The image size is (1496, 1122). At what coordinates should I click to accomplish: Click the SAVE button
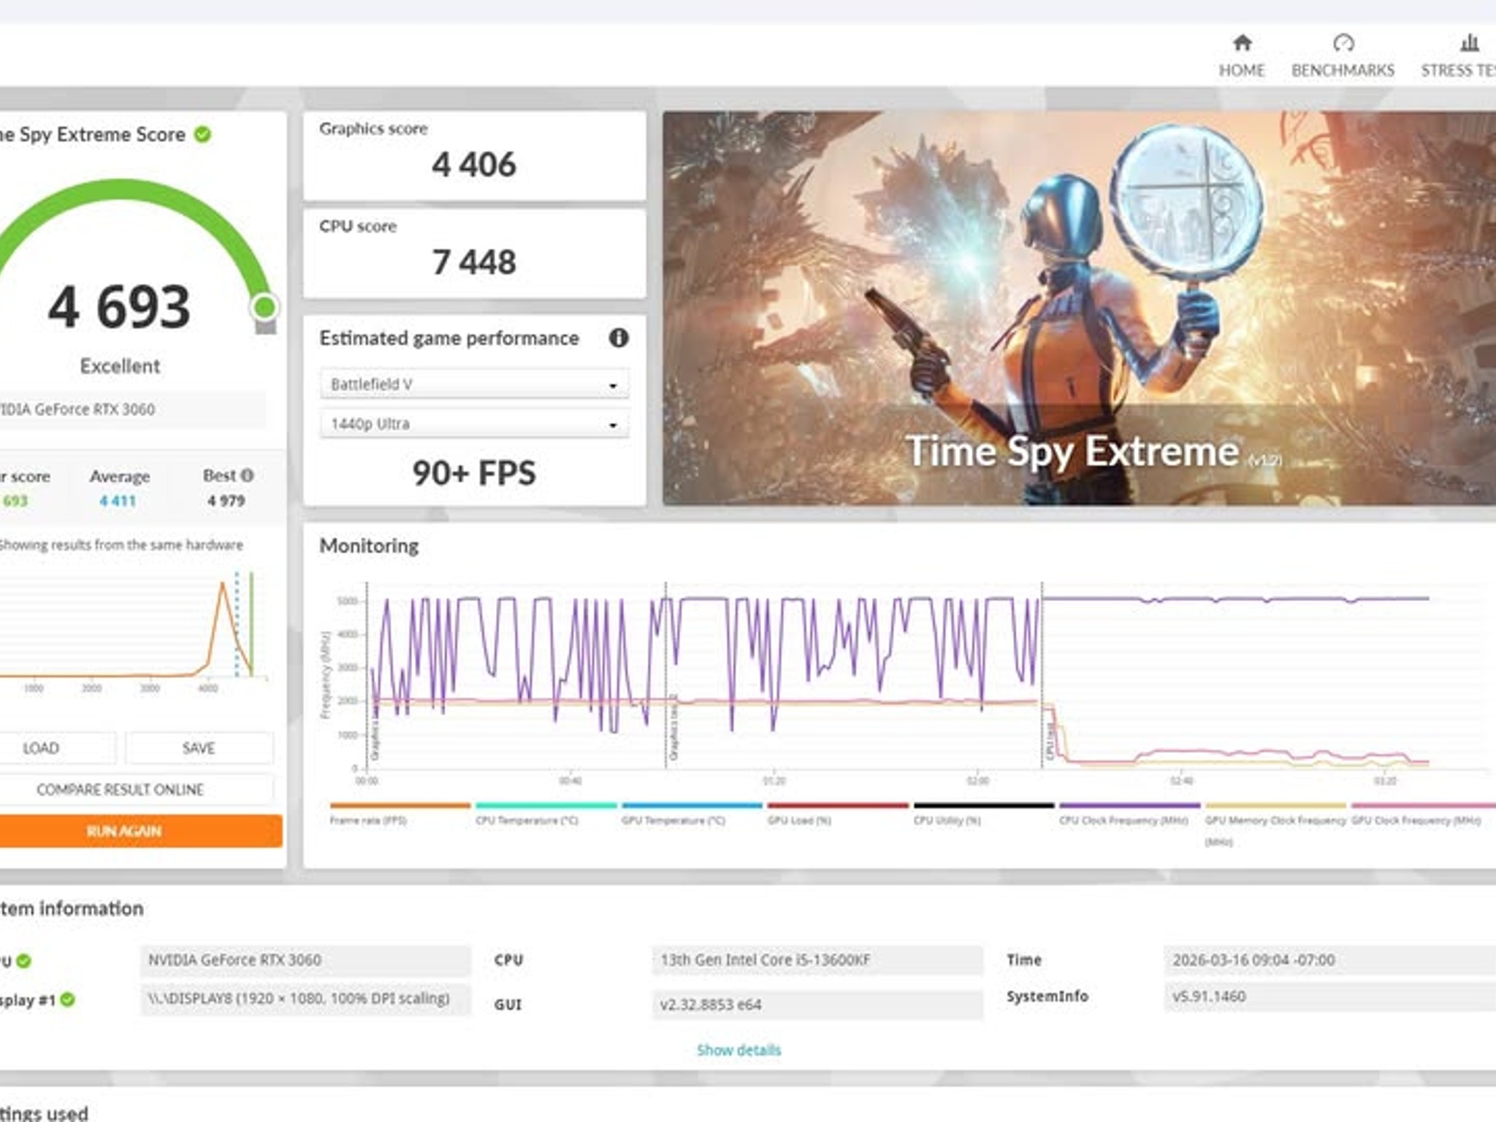coord(199,748)
